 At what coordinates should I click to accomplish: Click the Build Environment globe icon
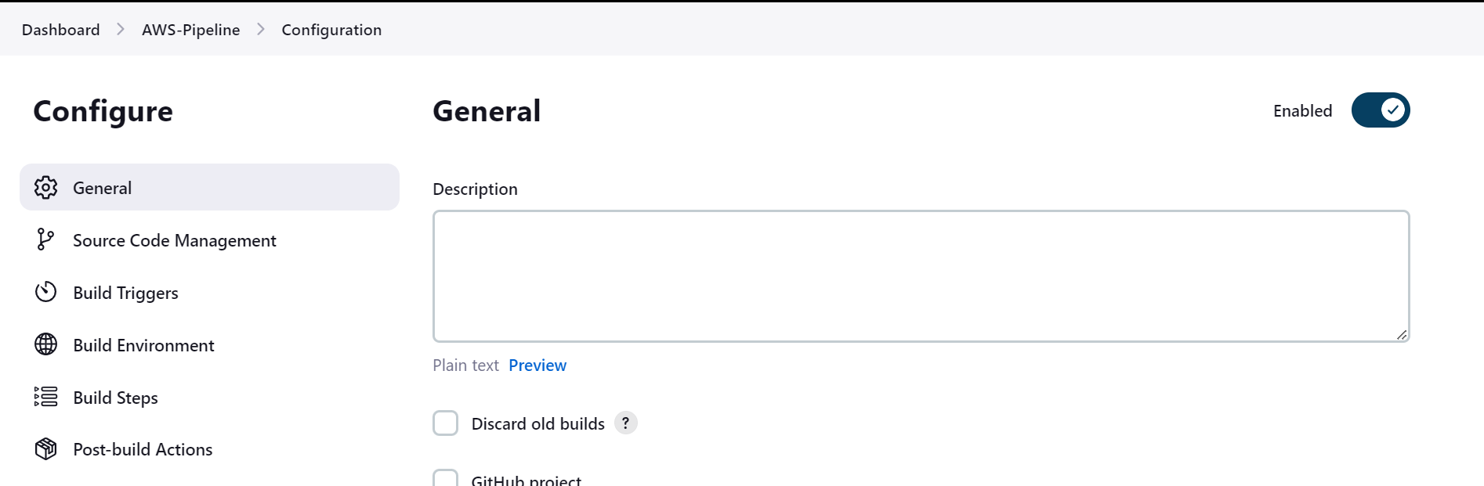coord(45,344)
